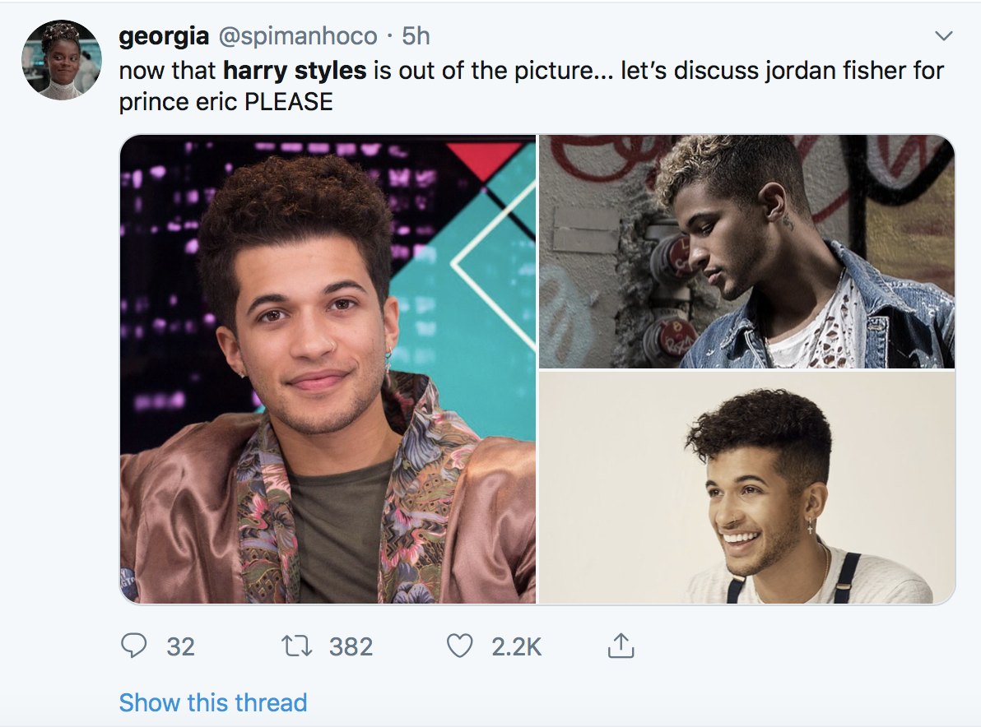Expand the tweet options chevron menu
Viewport: 981px width, 727px height.
944,36
